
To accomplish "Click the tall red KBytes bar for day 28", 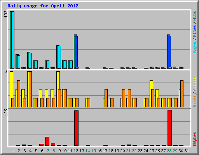I will click(169, 128).
